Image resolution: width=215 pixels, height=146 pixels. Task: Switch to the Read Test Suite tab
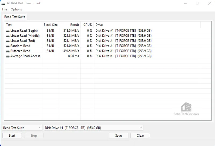coord(15,17)
